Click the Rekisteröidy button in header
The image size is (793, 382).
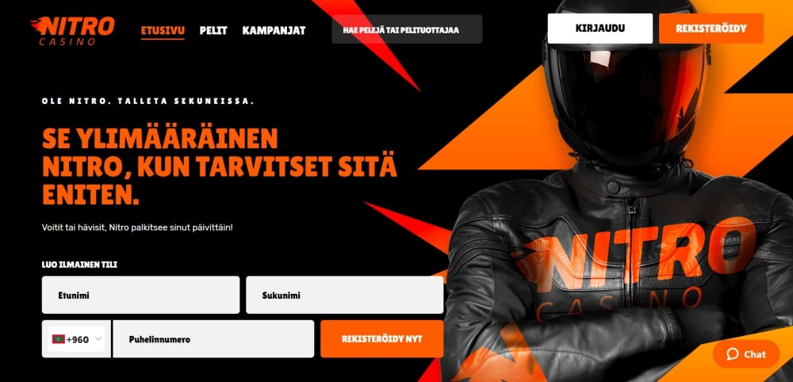pos(711,29)
